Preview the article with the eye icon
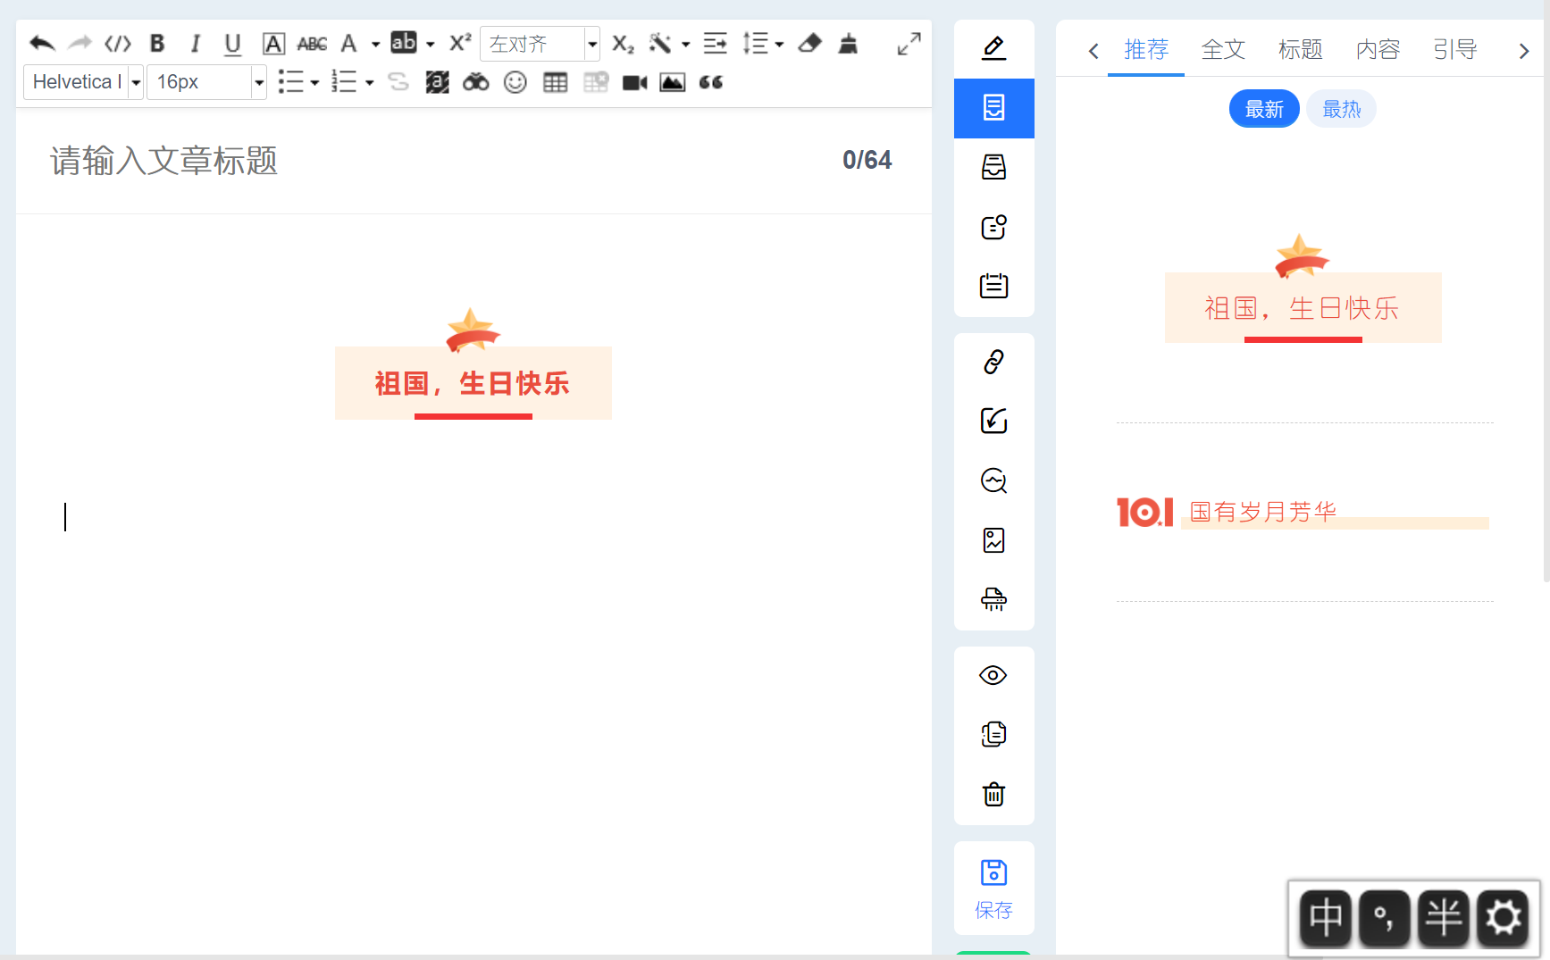The width and height of the screenshot is (1550, 960). click(x=993, y=675)
